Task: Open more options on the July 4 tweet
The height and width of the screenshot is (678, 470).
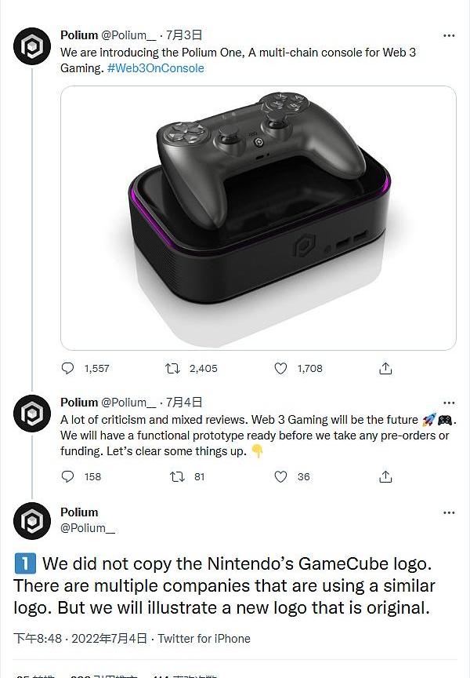Action: coord(449,403)
